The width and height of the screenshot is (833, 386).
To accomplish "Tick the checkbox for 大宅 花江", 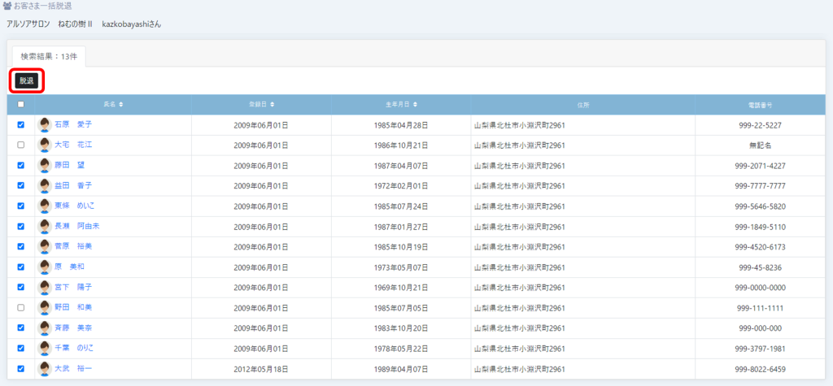I will tap(21, 145).
